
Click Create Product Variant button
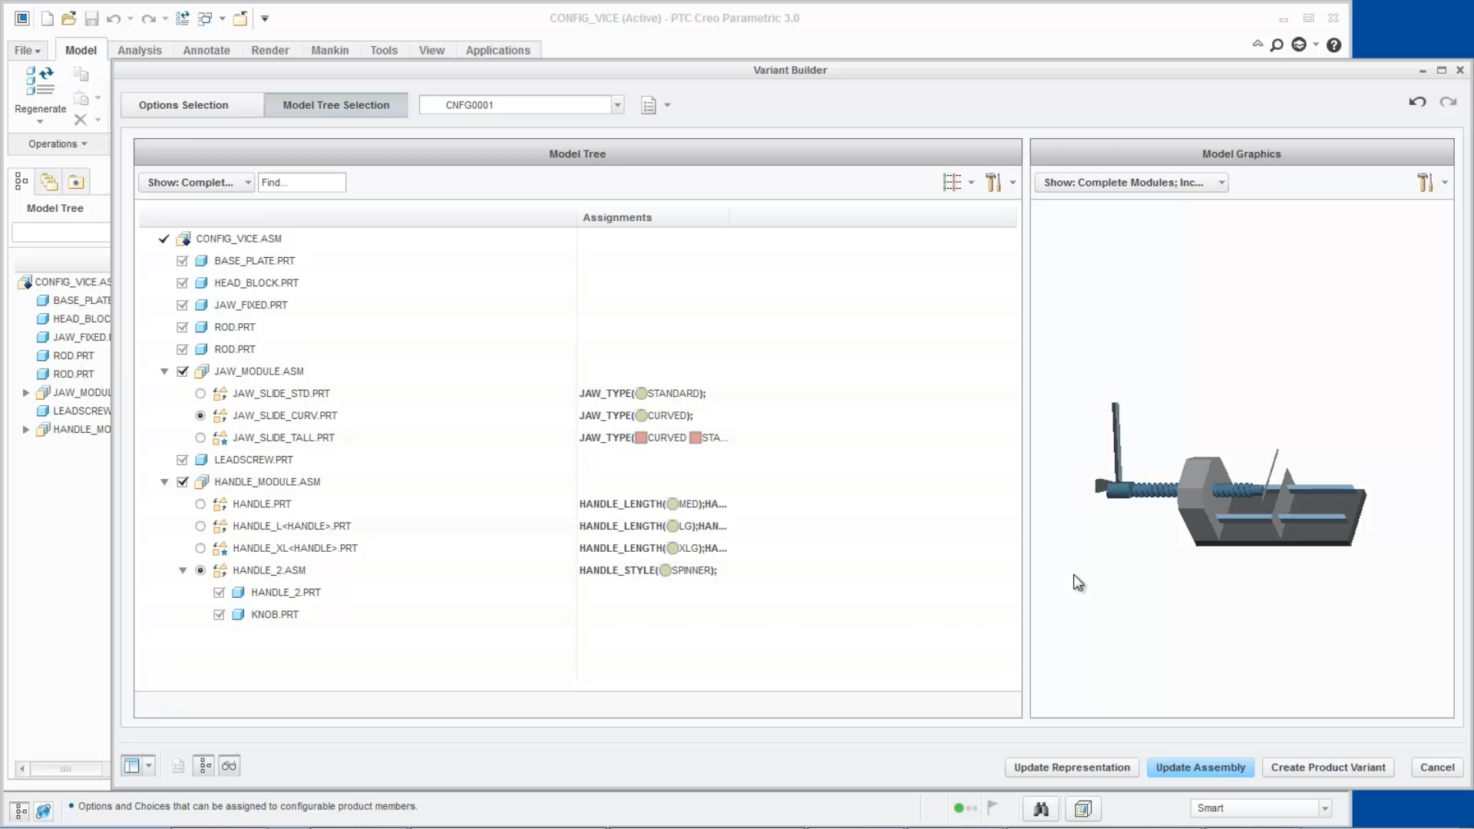1328,768
